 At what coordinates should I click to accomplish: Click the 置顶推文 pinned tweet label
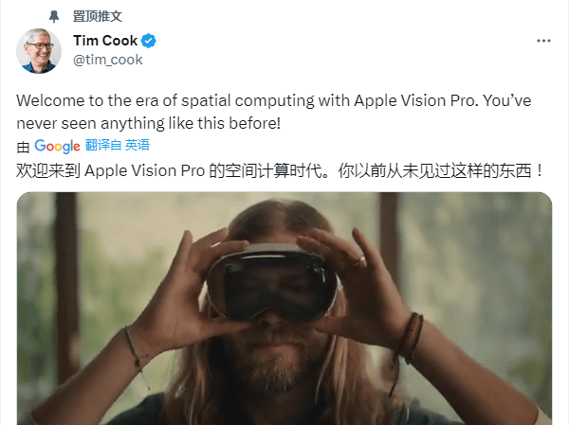click(98, 16)
